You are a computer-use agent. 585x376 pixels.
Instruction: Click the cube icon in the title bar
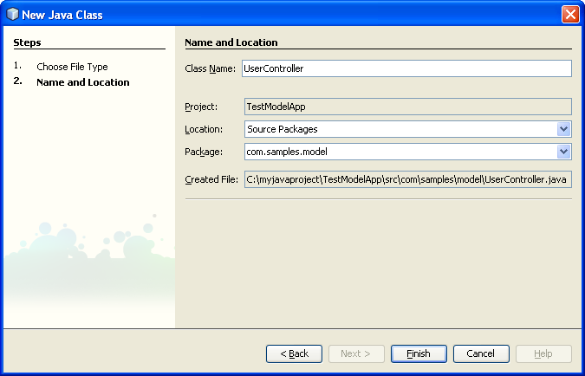coord(13,14)
